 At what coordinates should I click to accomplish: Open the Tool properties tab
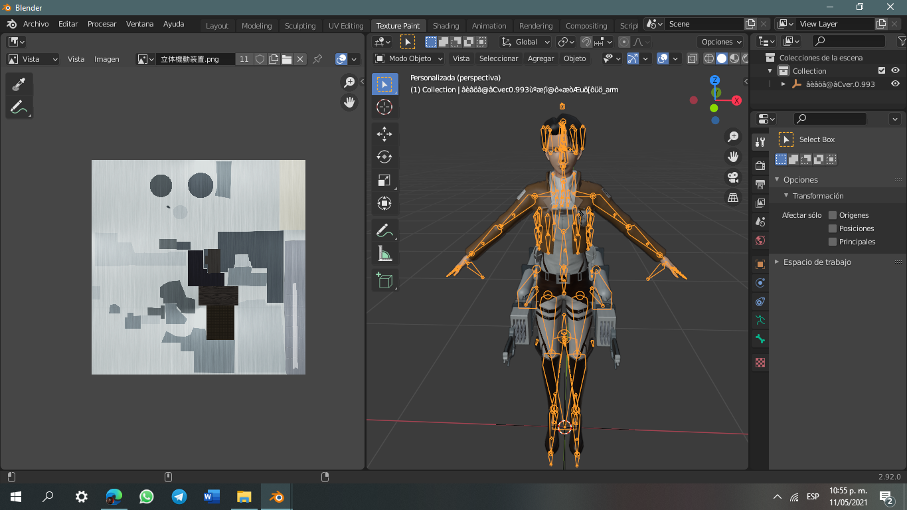(x=760, y=142)
